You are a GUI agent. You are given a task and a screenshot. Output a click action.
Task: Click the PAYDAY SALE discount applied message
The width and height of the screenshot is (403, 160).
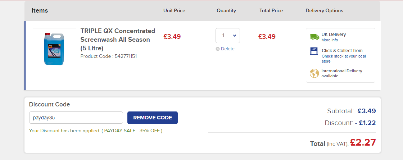[x=96, y=131]
